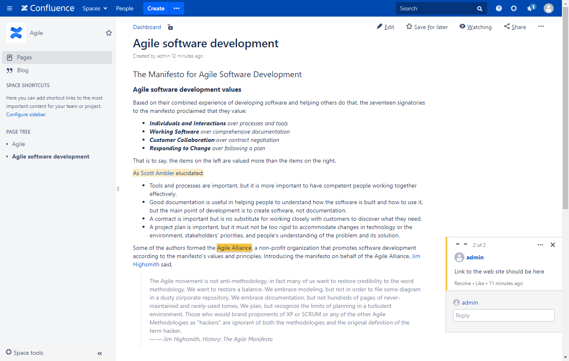Open page more actions ellipsis
This screenshot has width=569, height=361.
click(x=541, y=26)
